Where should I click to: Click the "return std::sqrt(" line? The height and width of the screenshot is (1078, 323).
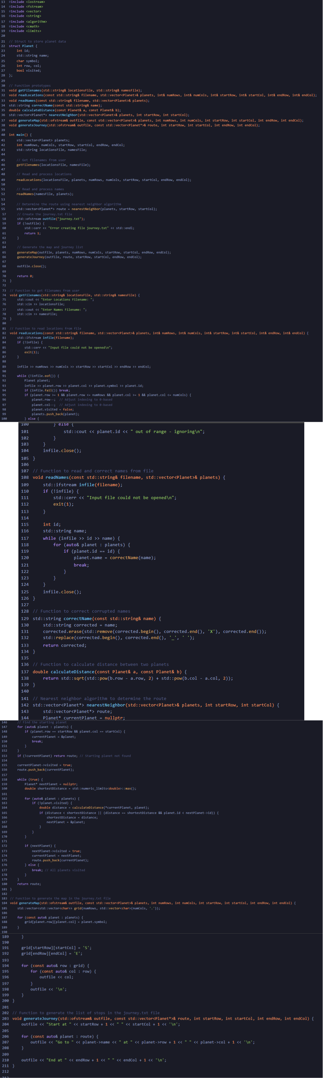coord(138,678)
